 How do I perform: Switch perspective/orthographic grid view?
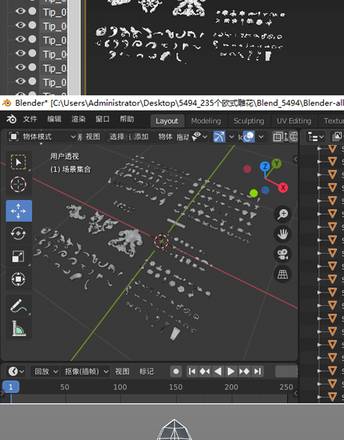pos(283,274)
